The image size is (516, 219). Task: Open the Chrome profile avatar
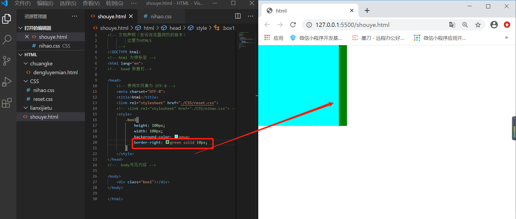click(494, 25)
